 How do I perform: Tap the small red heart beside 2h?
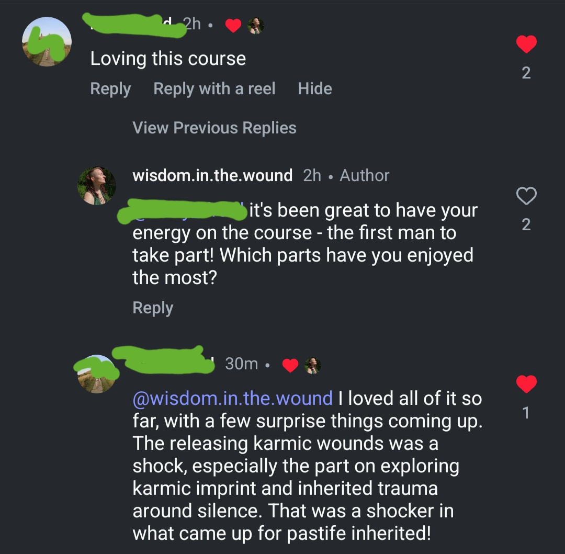pos(233,26)
